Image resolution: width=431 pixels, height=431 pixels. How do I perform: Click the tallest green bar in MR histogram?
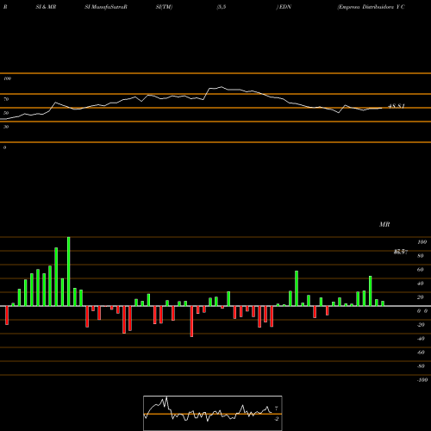(68, 272)
